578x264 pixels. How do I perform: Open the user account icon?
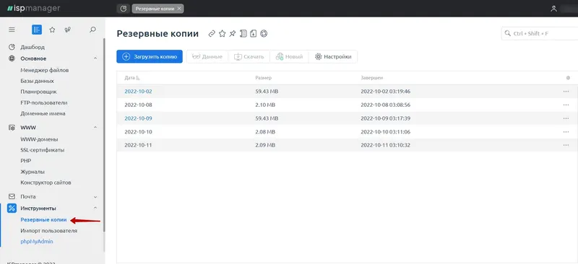pyautogui.click(x=553, y=9)
